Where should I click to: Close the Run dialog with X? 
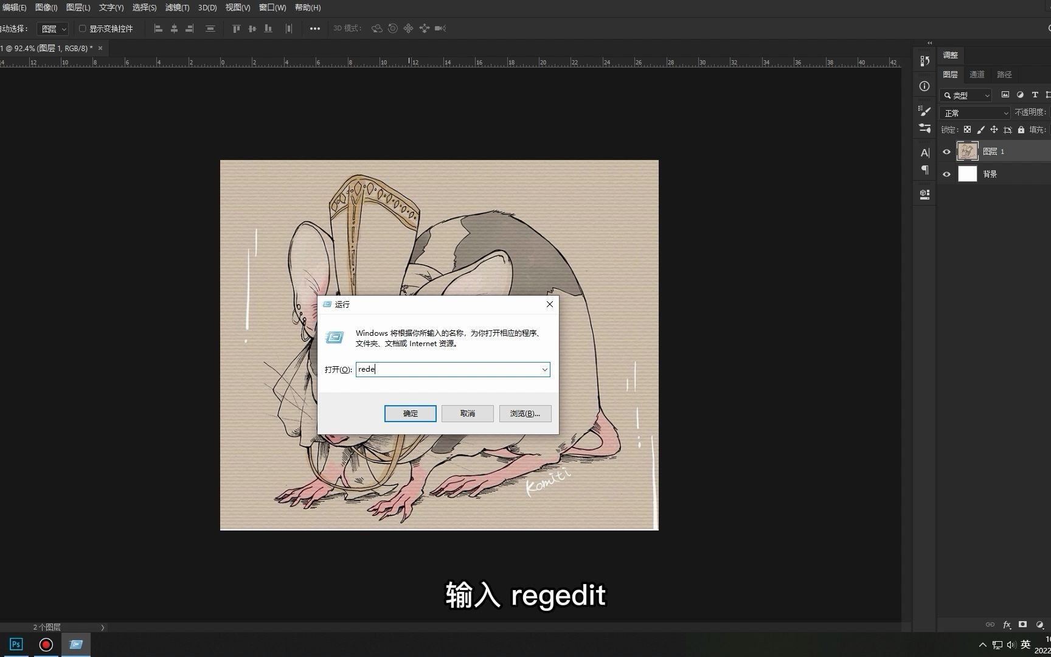549,304
